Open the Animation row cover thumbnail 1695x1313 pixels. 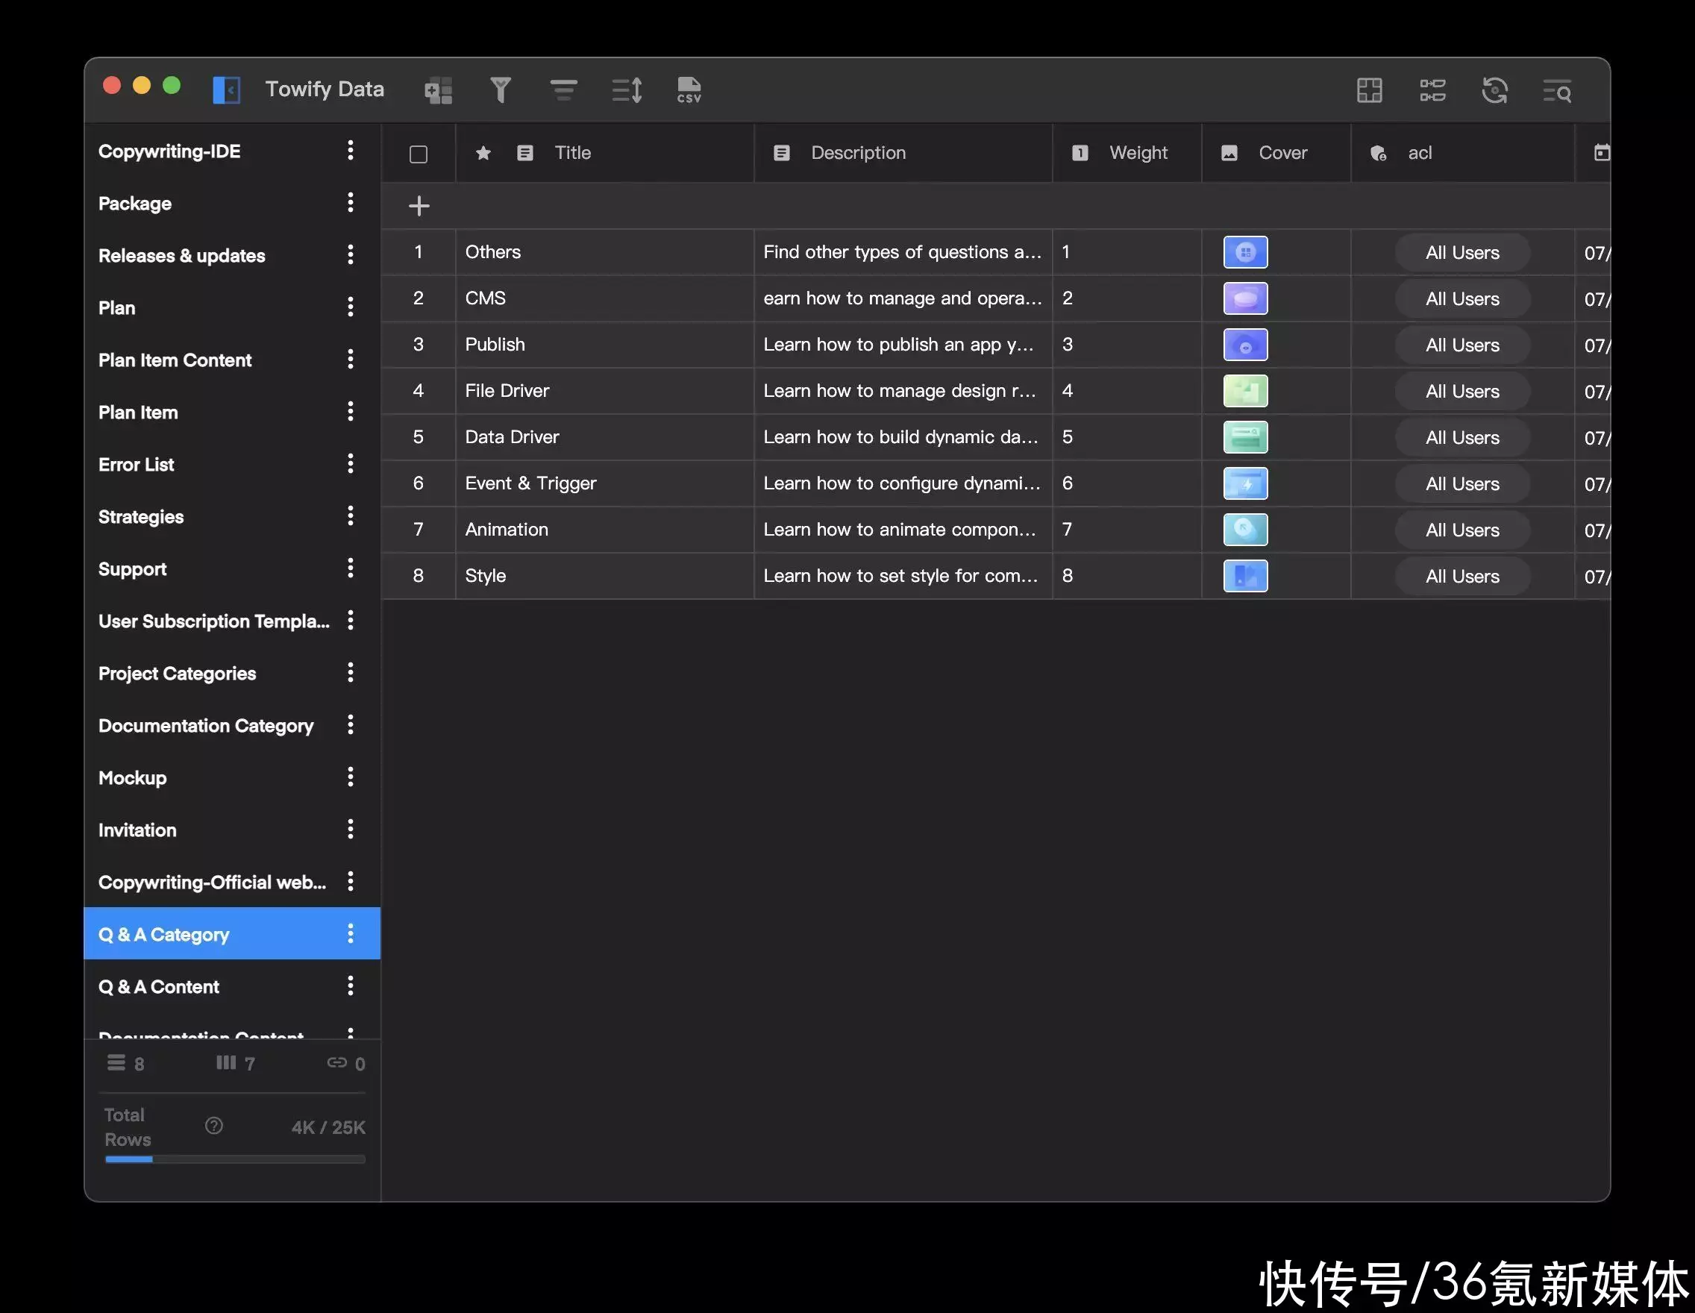click(x=1245, y=530)
